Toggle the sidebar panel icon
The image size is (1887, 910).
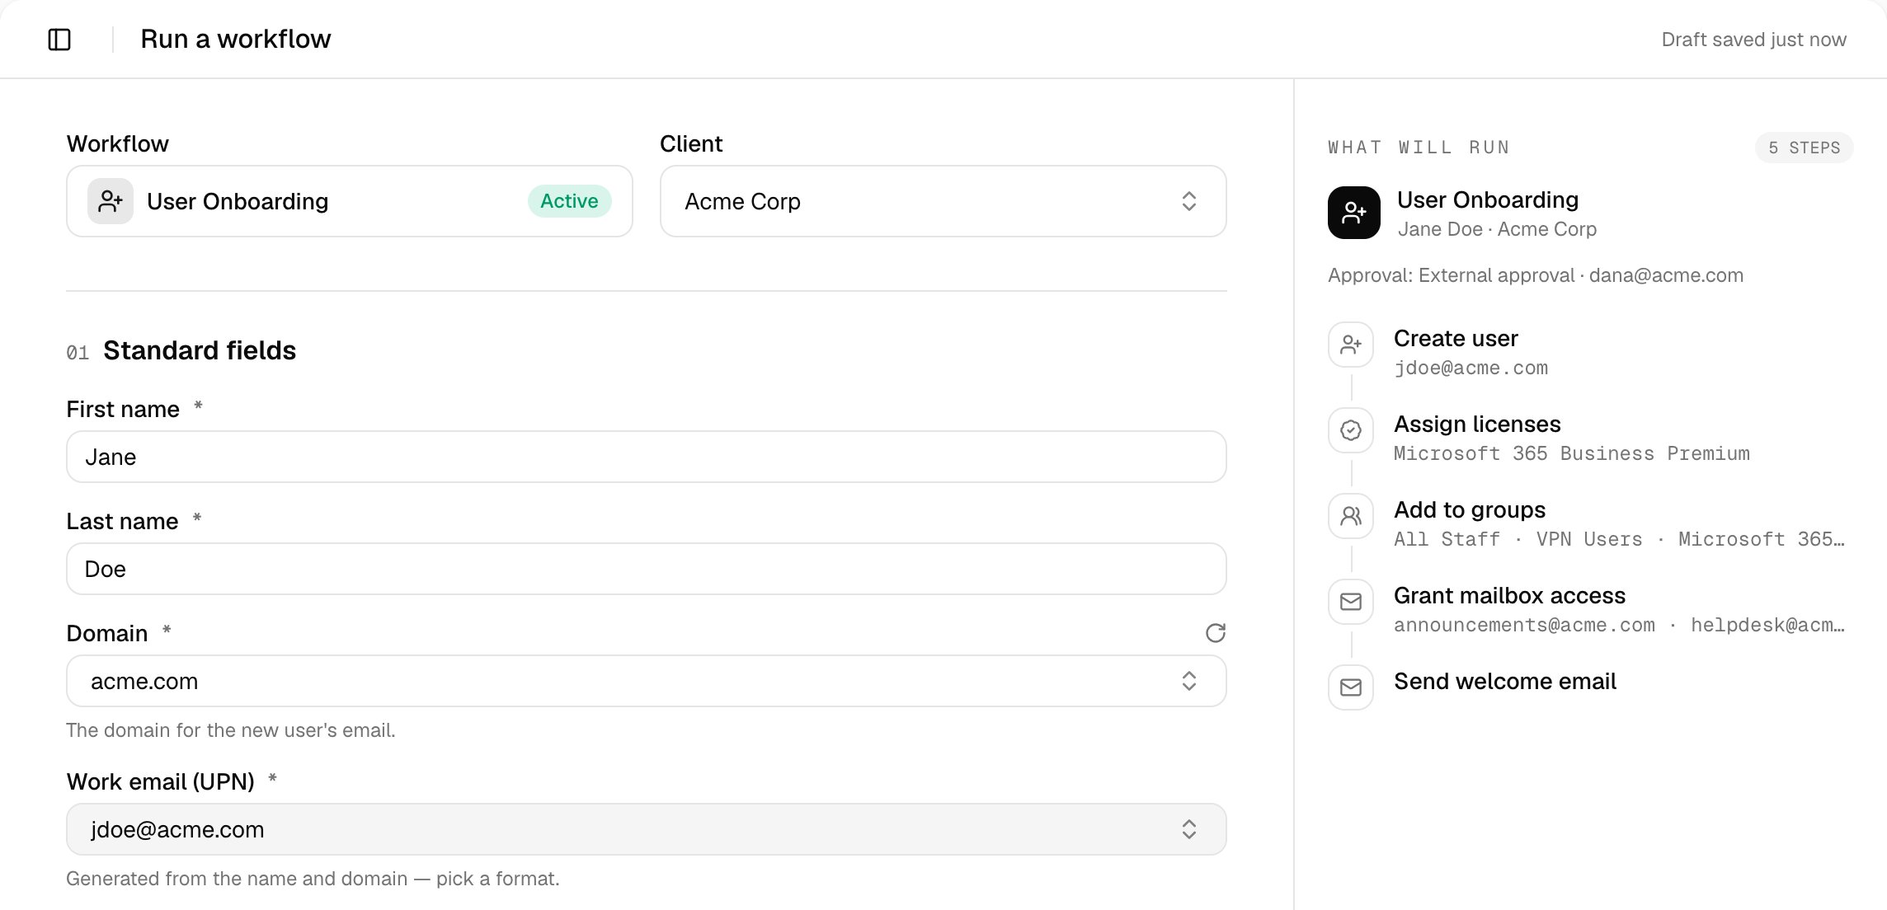[x=59, y=40]
